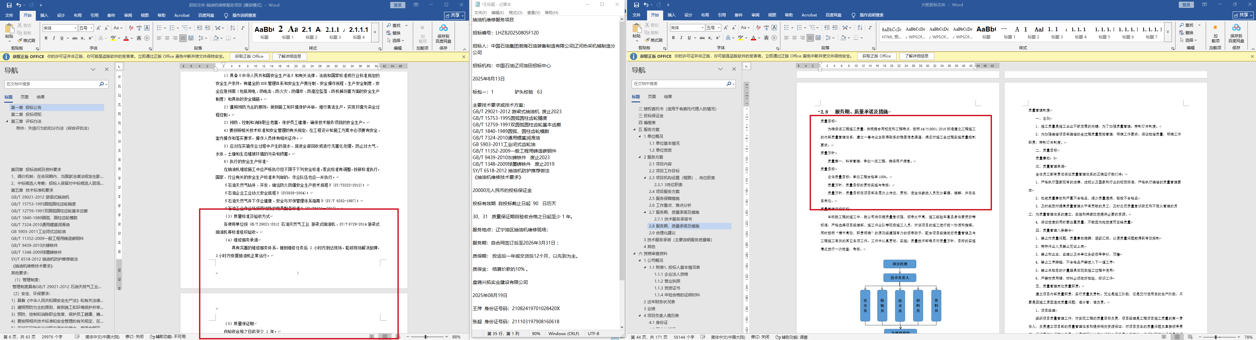Apply yellow highlight color in the right Word window

click(x=741, y=38)
